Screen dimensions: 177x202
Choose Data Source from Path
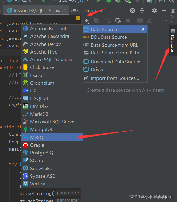pyautogui.click(x=115, y=53)
